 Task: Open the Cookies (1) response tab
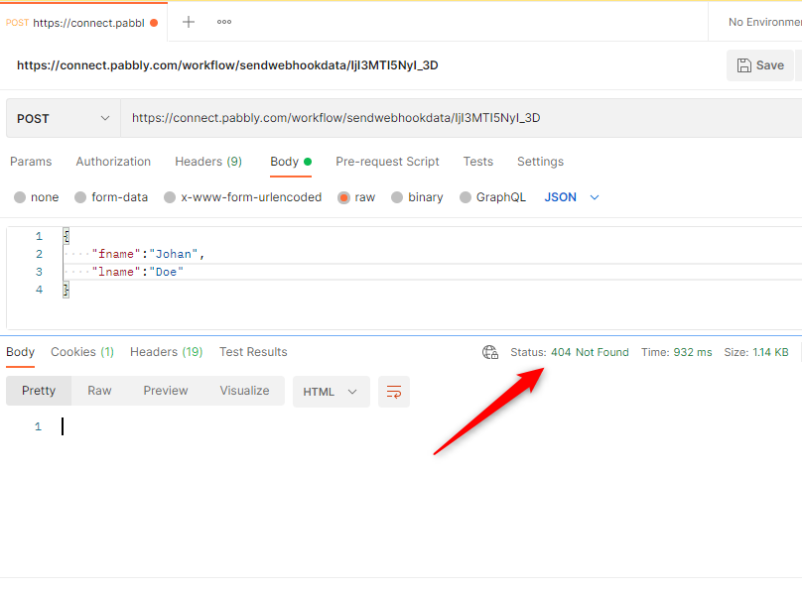[x=82, y=352]
